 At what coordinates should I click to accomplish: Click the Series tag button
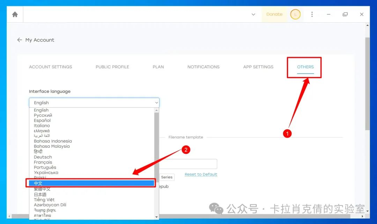click(167, 177)
